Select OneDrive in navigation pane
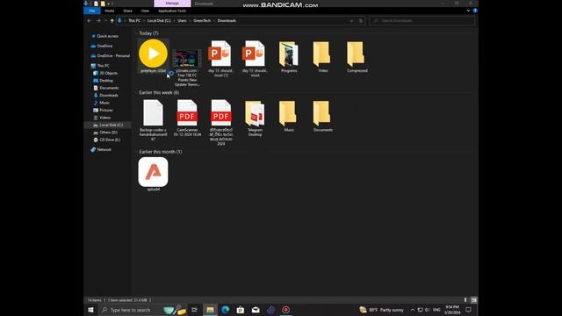 coord(104,46)
